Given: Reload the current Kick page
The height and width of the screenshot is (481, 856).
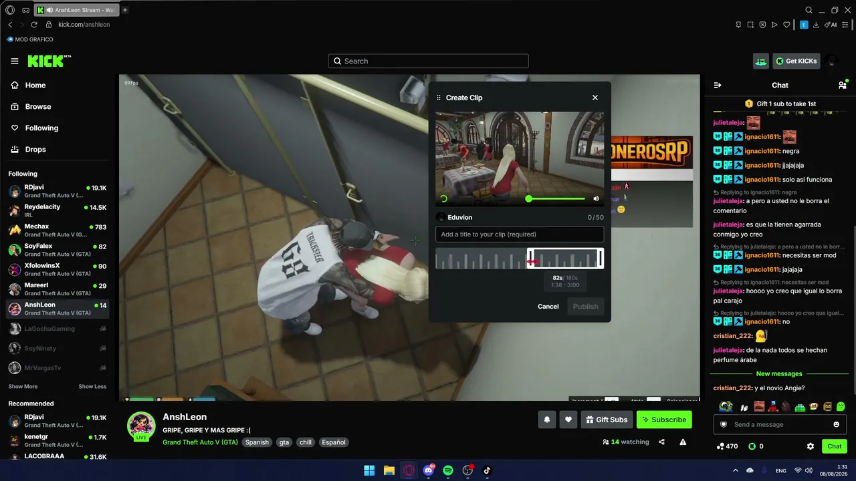Looking at the screenshot, I should (x=34, y=25).
